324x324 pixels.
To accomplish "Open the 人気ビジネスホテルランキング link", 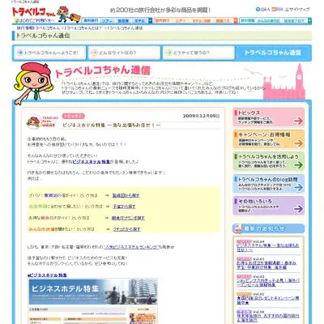I will pyautogui.click(x=131, y=247).
